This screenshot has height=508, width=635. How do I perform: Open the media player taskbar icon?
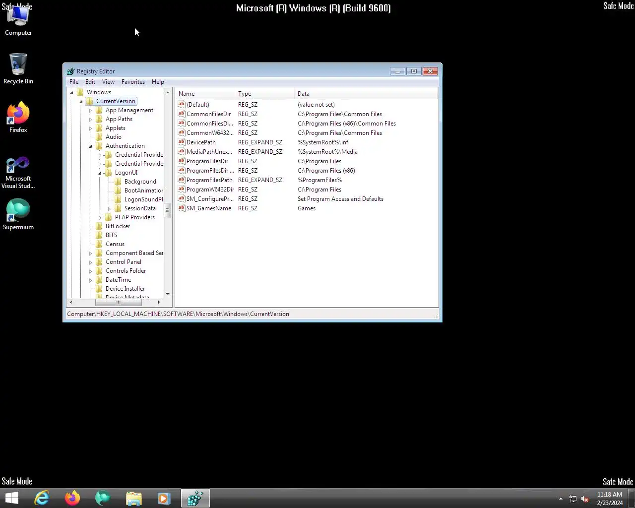coord(164,498)
